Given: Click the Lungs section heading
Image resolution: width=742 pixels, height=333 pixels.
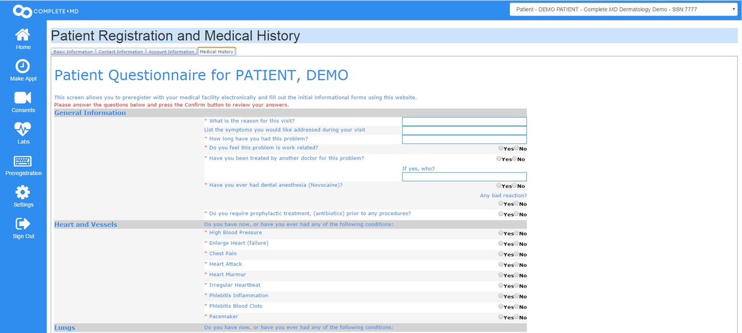Looking at the screenshot, I should point(65,327).
